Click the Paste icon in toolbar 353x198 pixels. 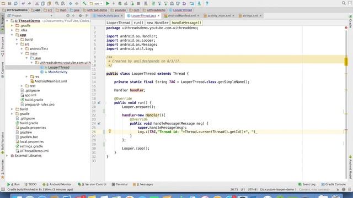(49, 3)
